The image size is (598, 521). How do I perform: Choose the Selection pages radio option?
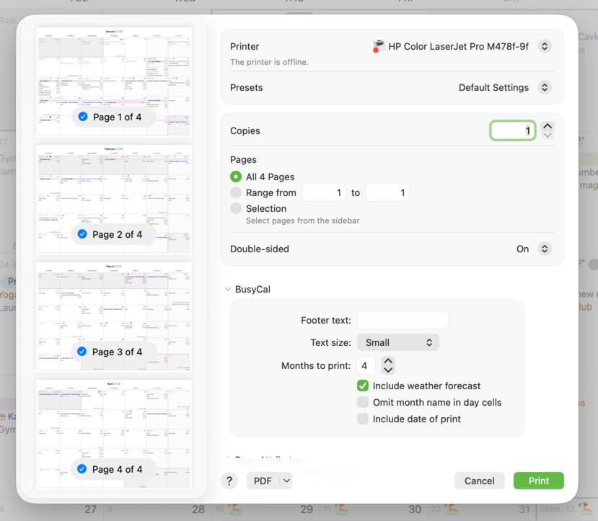236,208
